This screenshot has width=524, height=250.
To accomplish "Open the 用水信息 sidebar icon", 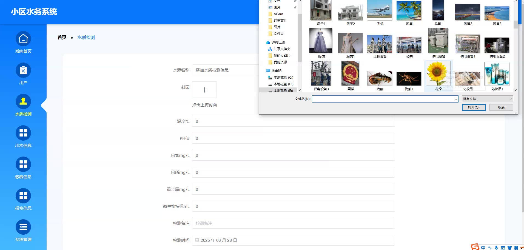I will pyautogui.click(x=23, y=133).
